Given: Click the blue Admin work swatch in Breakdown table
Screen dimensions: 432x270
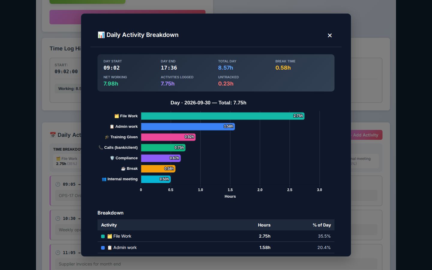Looking at the screenshot, I should point(103,248).
